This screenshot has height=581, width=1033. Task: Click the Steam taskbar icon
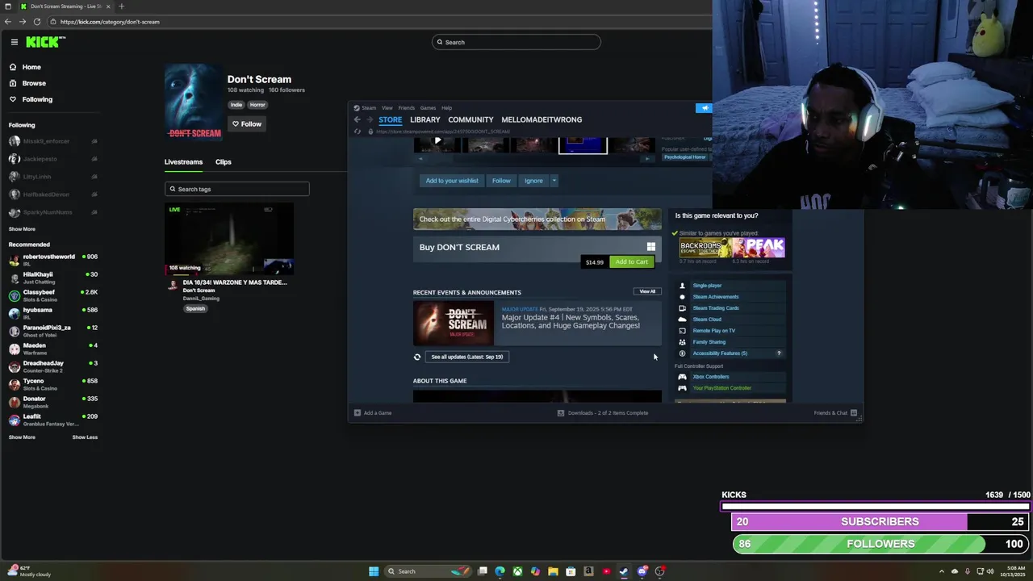pyautogui.click(x=624, y=571)
